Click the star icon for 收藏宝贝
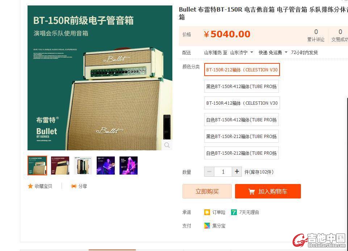 pyautogui.click(x=30, y=186)
